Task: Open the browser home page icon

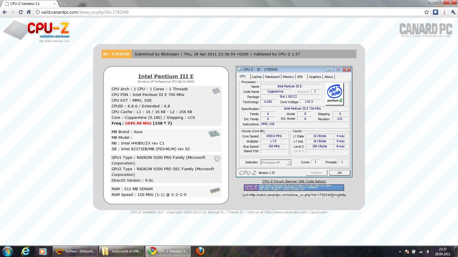Action: point(29,12)
